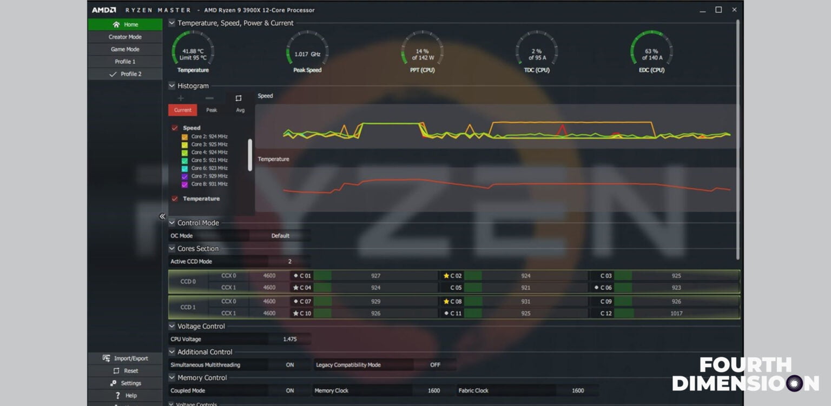This screenshot has width=831, height=406.
Task: Toggle the Core 5 speed checkbox
Action: tap(185, 161)
